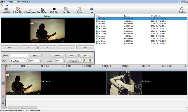Screen dimensions: 188x112
Task: Click inside the Caption text field
Action: (x=19, y=55)
